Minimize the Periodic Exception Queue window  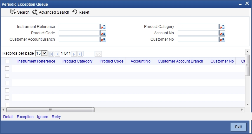pos(240,4)
